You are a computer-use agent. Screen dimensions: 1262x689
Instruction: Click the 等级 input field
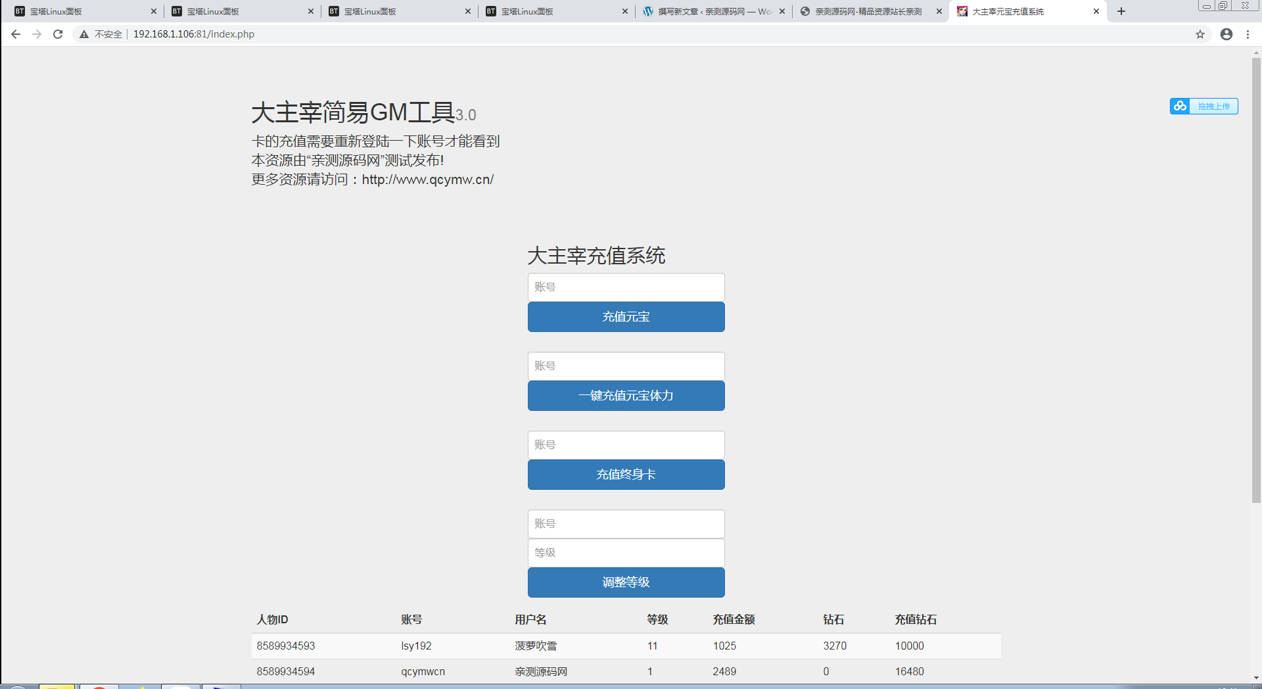point(625,552)
